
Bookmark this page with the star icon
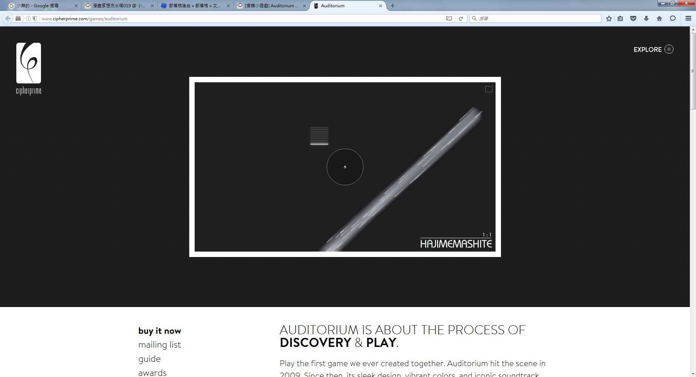click(x=609, y=18)
